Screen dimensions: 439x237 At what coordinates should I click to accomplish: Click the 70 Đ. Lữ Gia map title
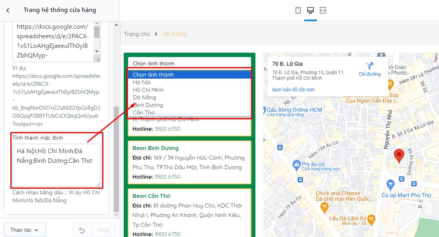[x=287, y=64]
